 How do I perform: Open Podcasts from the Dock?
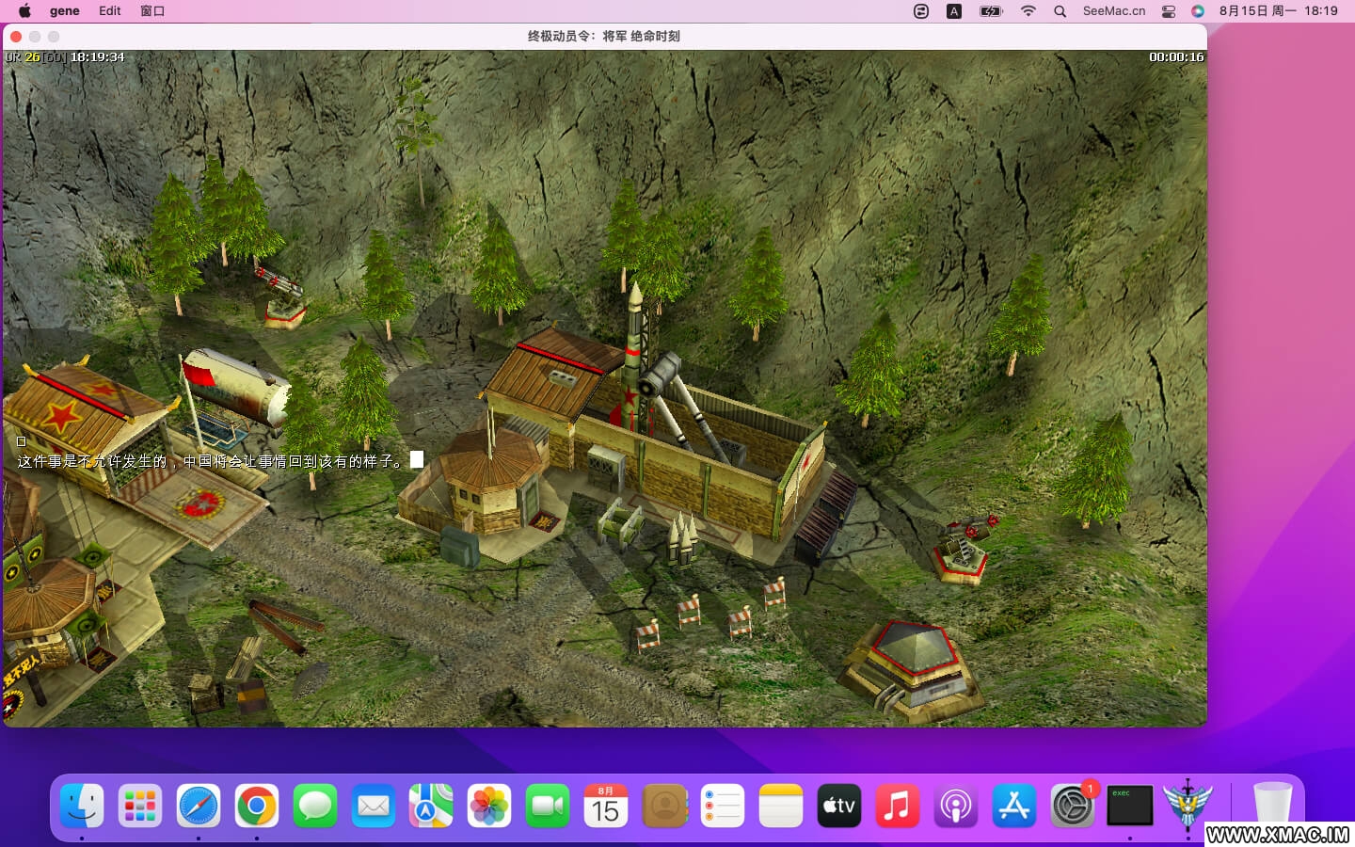click(956, 806)
